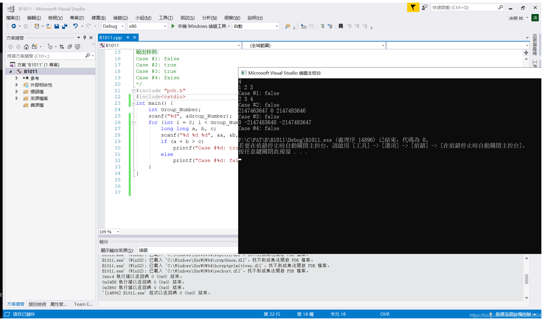The height and width of the screenshot is (321, 544).
Task: Undo the last edit
Action: pyautogui.click(x=75, y=26)
